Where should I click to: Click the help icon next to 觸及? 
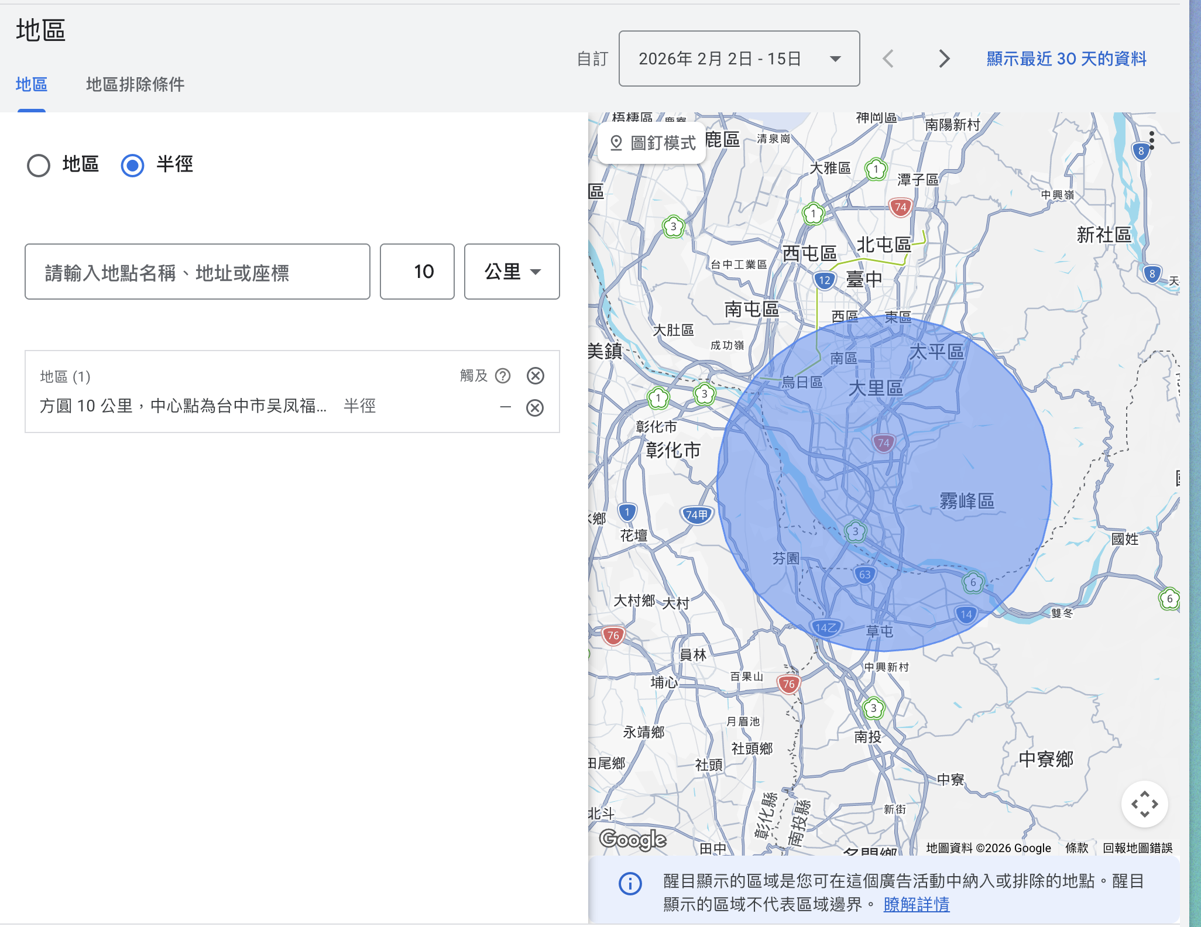pyautogui.click(x=503, y=376)
